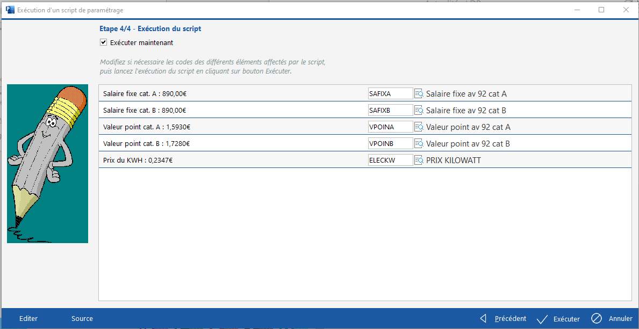Open the Source menu item
This screenshot has width=639, height=329.
point(82,319)
